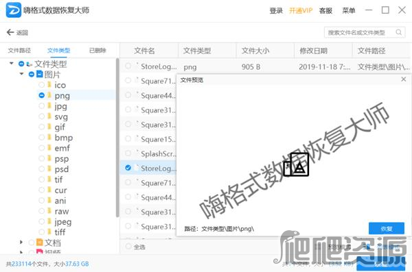Minimize the application window

point(369,10)
